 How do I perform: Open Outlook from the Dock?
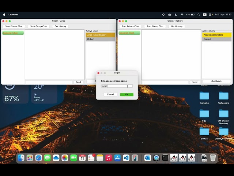(148, 158)
